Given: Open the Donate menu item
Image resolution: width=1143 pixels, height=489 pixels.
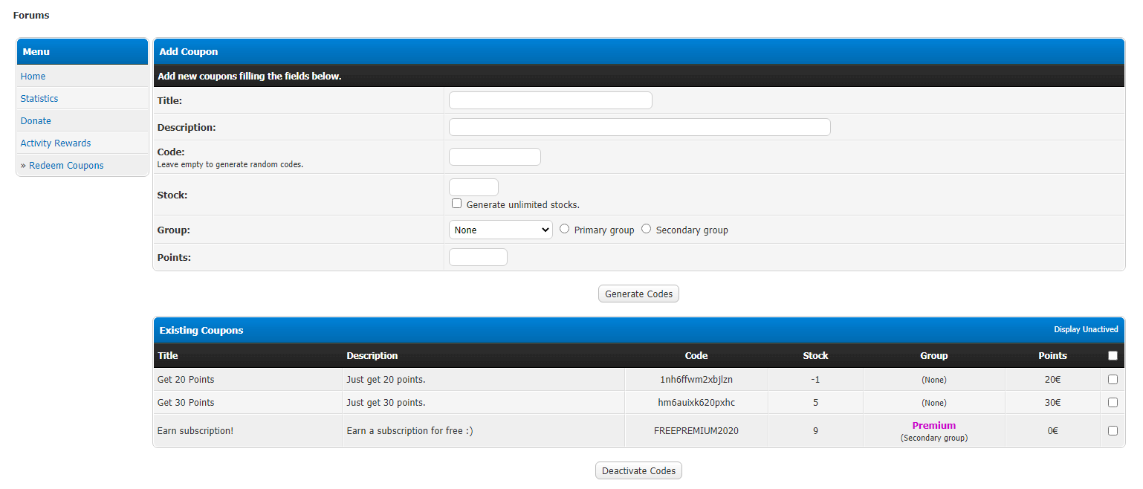Looking at the screenshot, I should click(x=36, y=121).
